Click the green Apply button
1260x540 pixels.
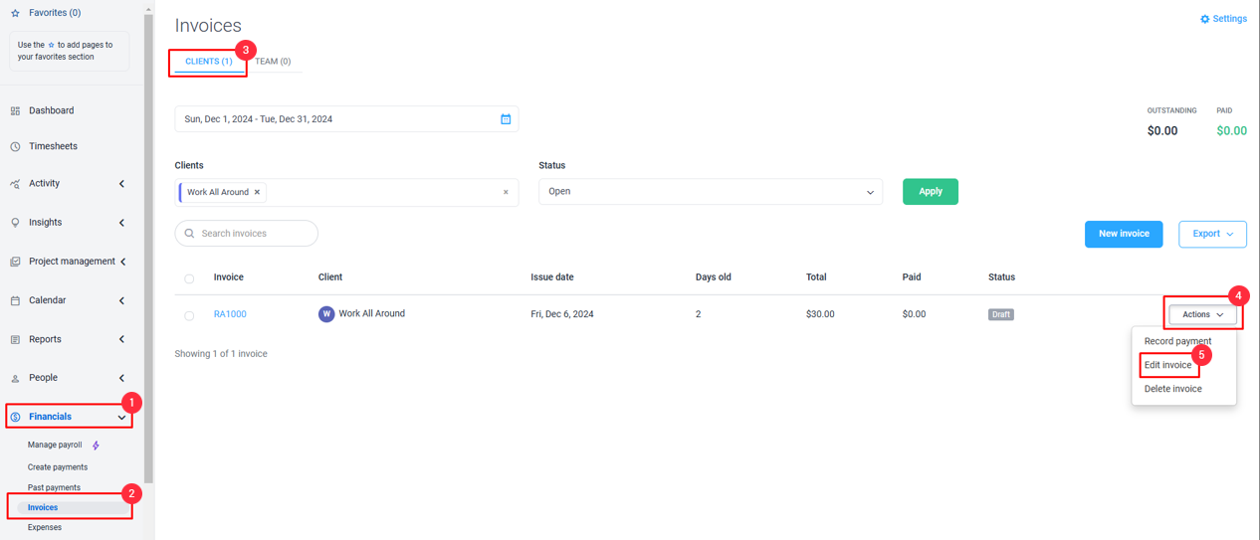pos(931,191)
